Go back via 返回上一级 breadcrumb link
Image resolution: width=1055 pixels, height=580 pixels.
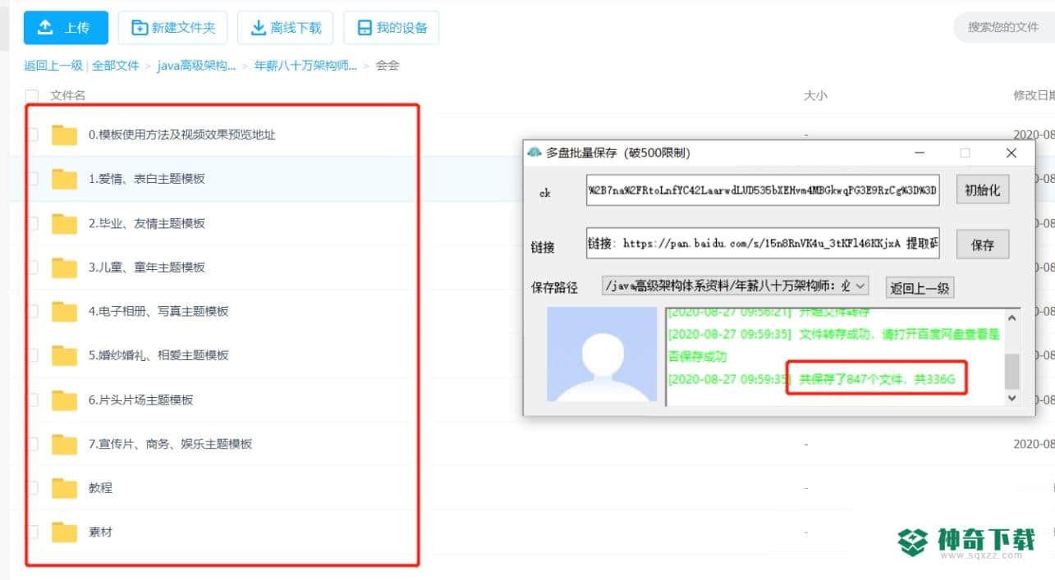click(53, 66)
